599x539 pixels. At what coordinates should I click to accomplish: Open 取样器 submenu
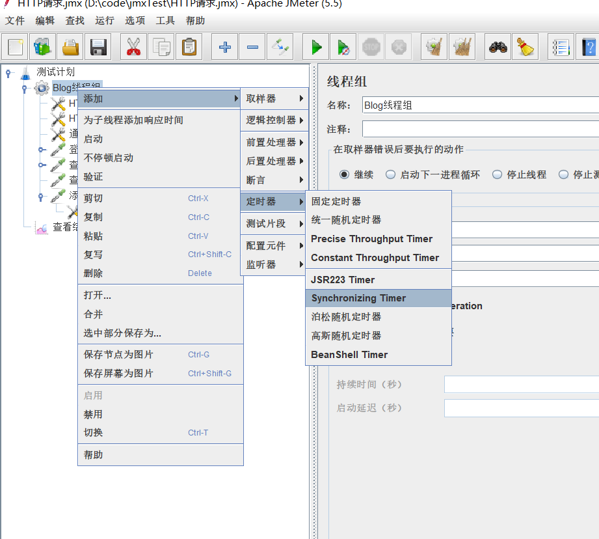(x=274, y=99)
